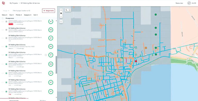Viewport: 198px width, 101px height.
Task: Click the + Assignments button
Action: click(x=48, y=11)
